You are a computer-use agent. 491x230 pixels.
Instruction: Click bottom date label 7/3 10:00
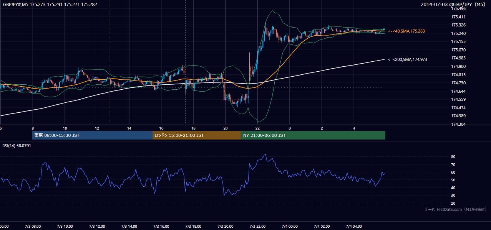[x=65, y=227]
